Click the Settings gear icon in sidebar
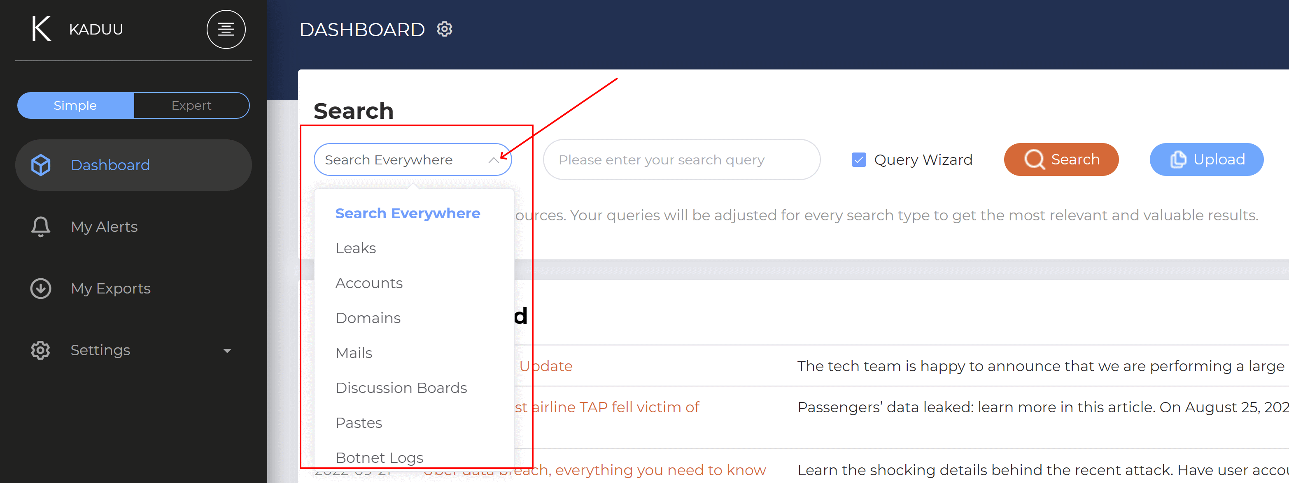 point(40,350)
